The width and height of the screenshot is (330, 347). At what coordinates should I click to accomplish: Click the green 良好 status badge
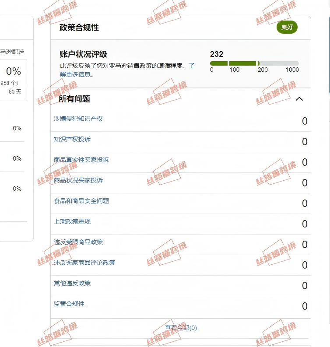pos(287,27)
